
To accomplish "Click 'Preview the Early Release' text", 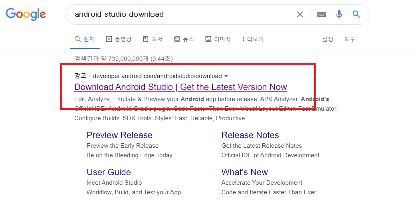I will (123, 146).
